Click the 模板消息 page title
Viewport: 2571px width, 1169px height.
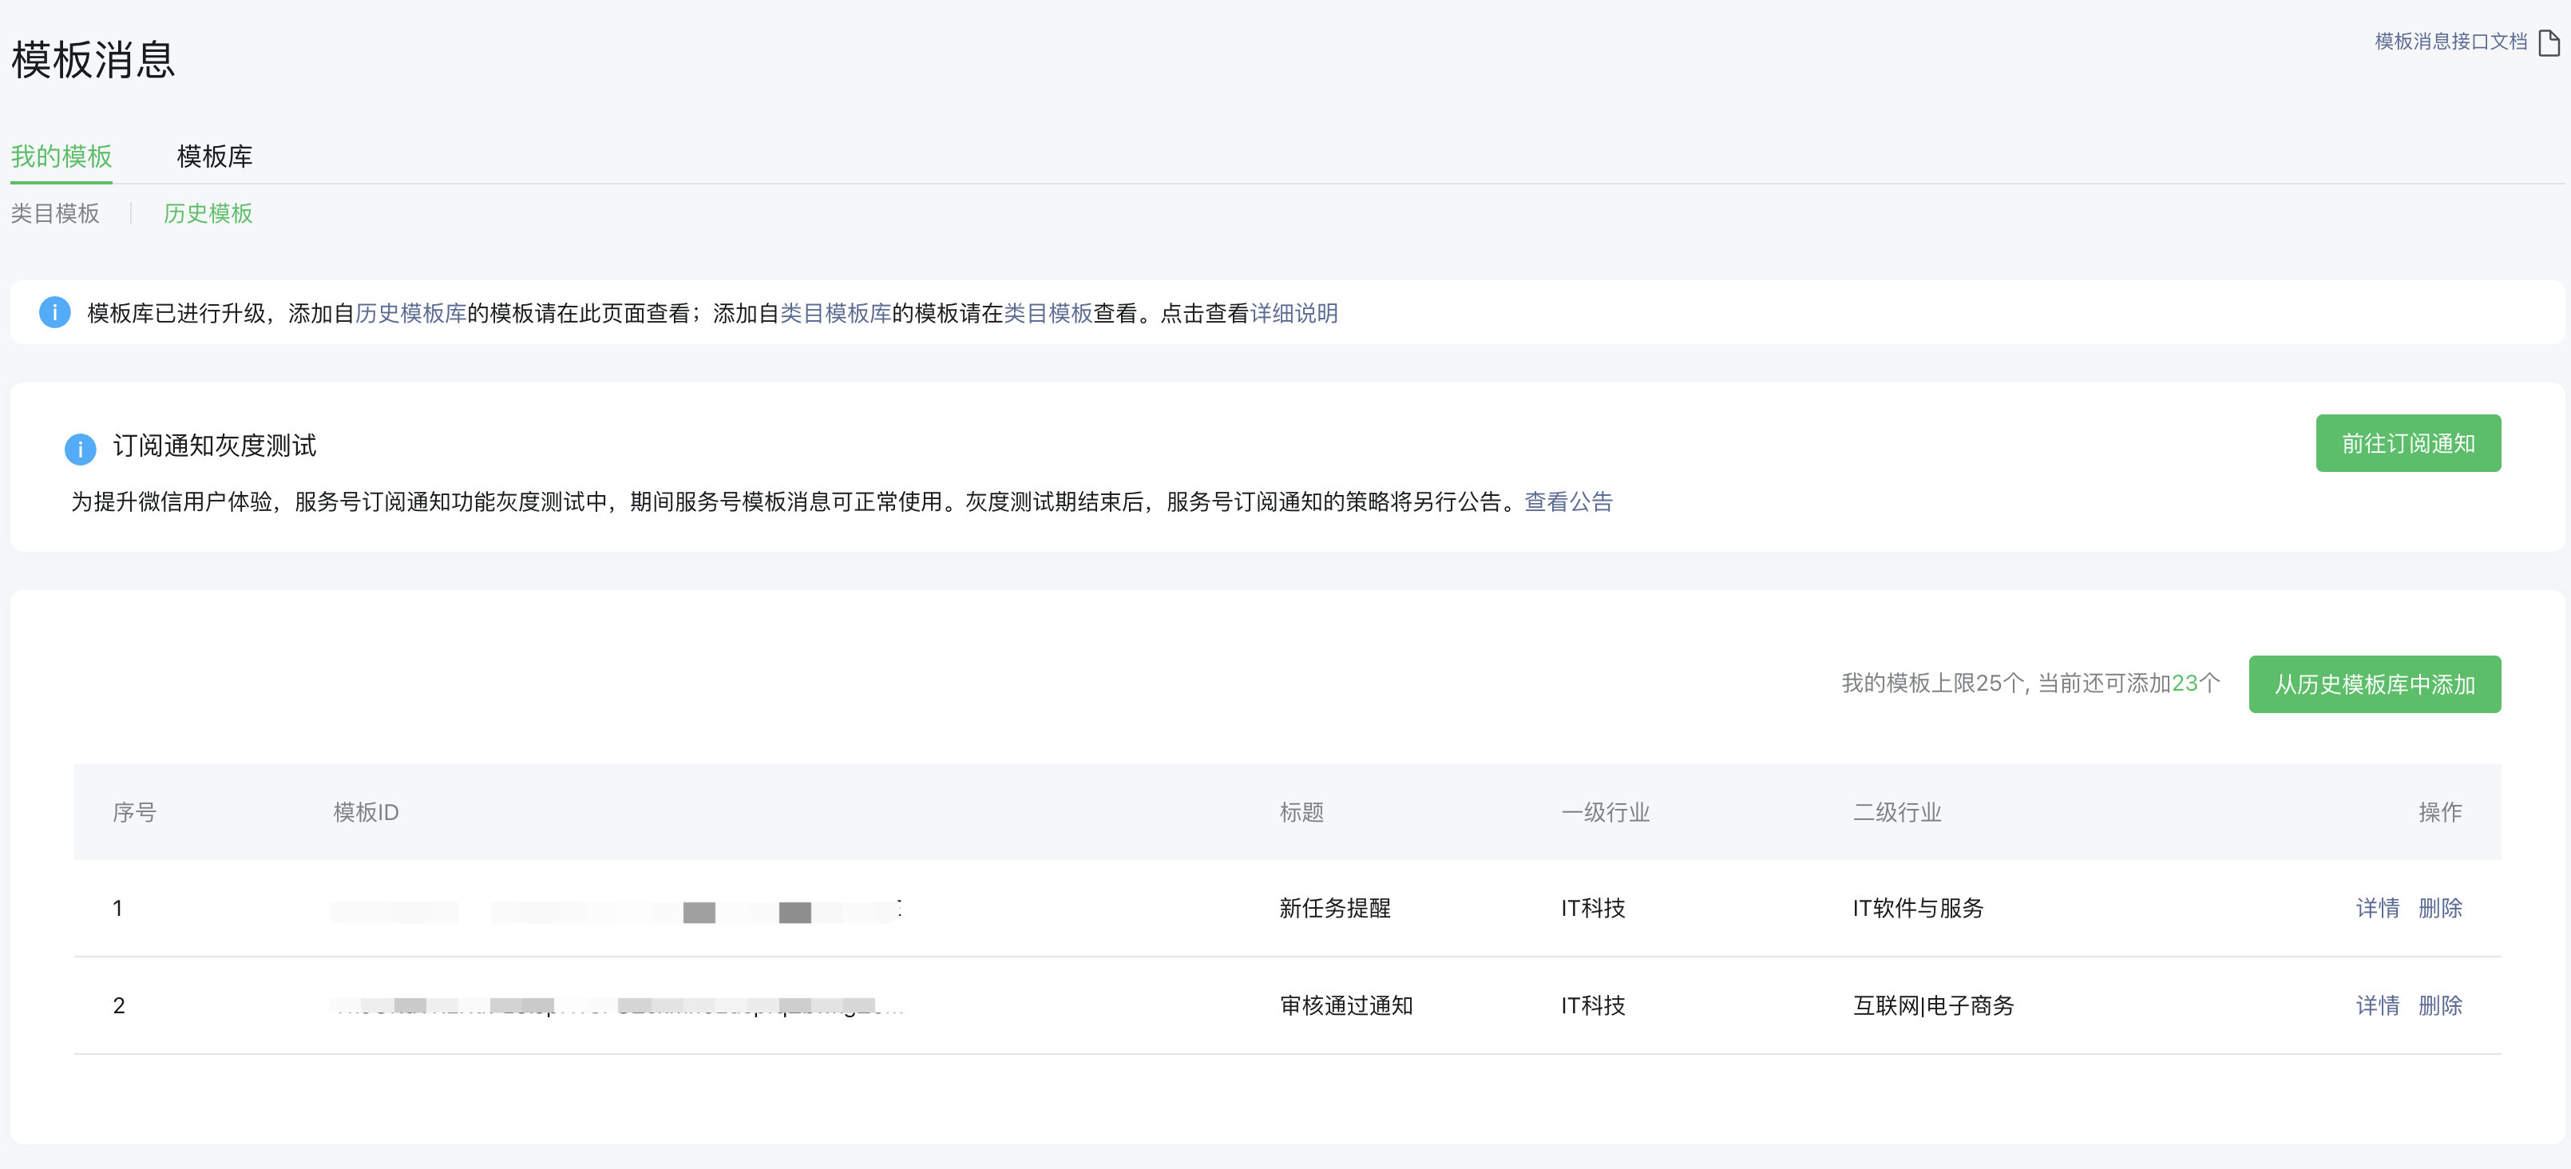point(93,60)
